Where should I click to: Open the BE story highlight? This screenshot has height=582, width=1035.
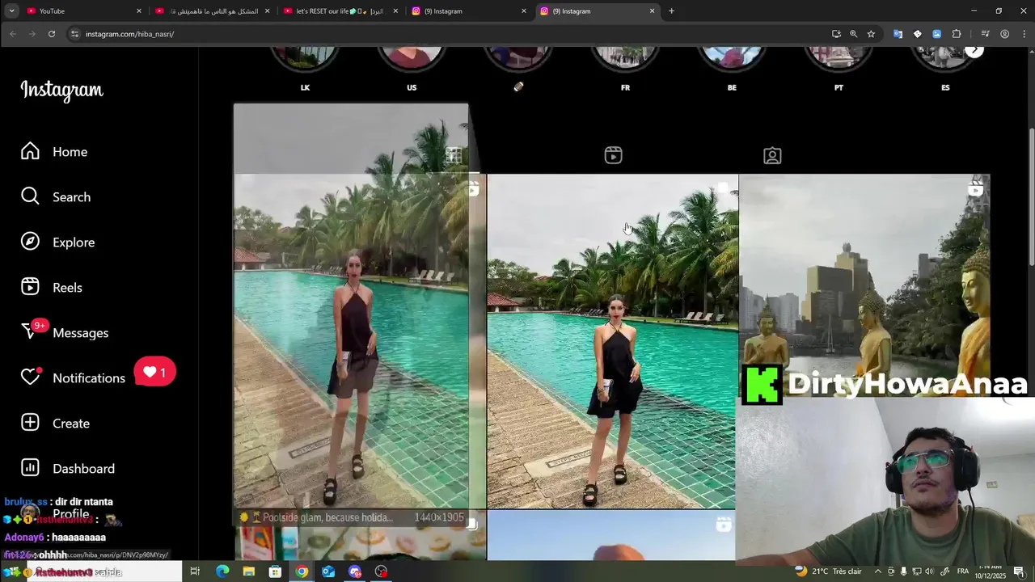tap(732, 68)
